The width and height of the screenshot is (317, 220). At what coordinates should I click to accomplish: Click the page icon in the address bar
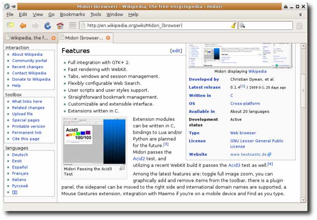pos(83,26)
